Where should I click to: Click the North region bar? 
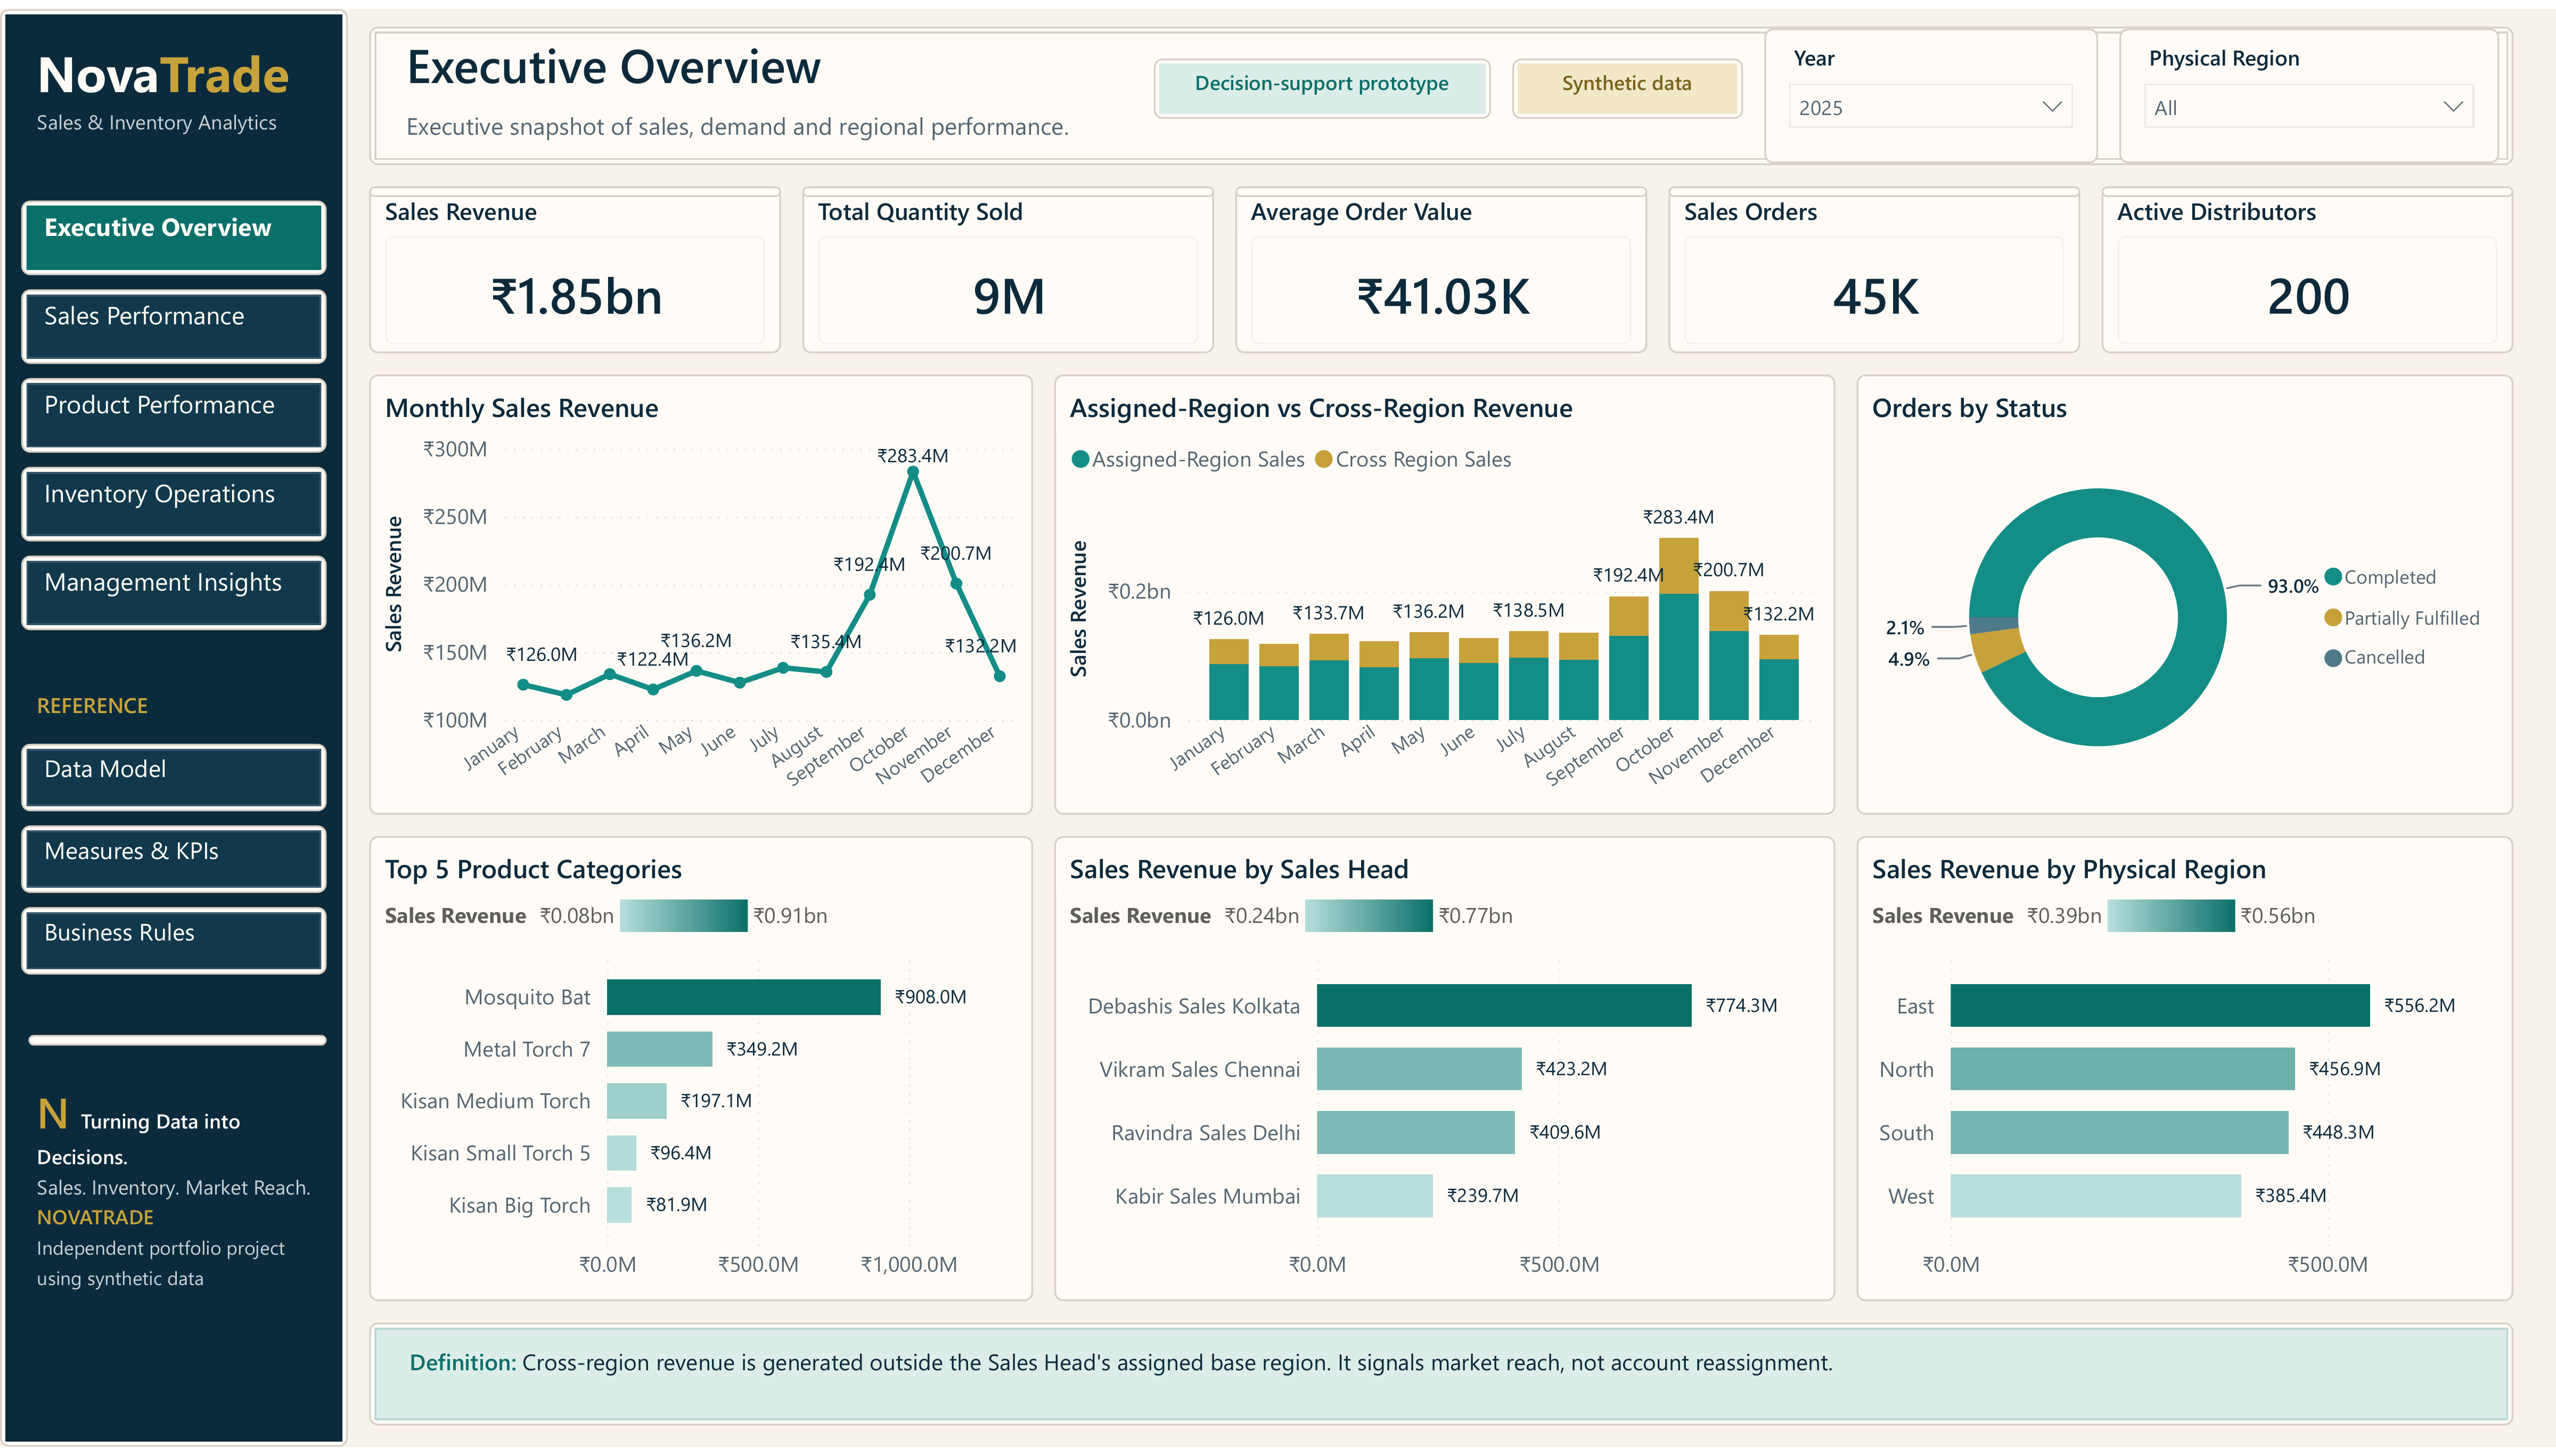(x=2123, y=1069)
